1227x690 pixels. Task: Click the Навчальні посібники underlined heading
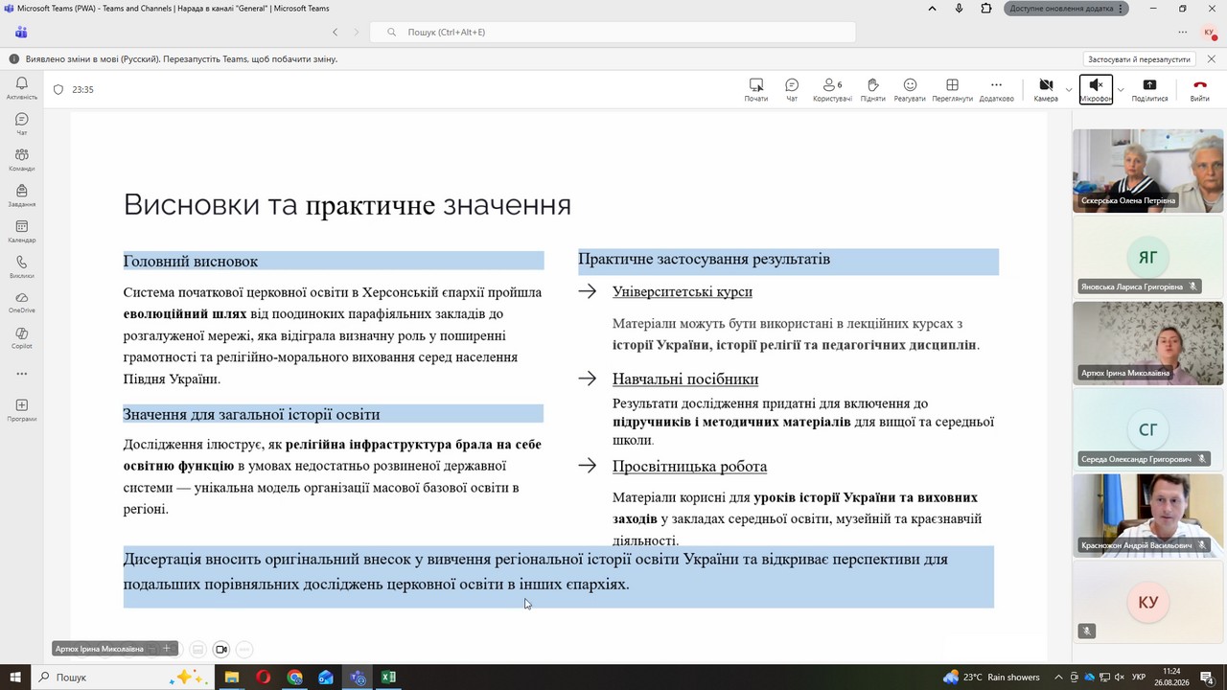pos(685,379)
